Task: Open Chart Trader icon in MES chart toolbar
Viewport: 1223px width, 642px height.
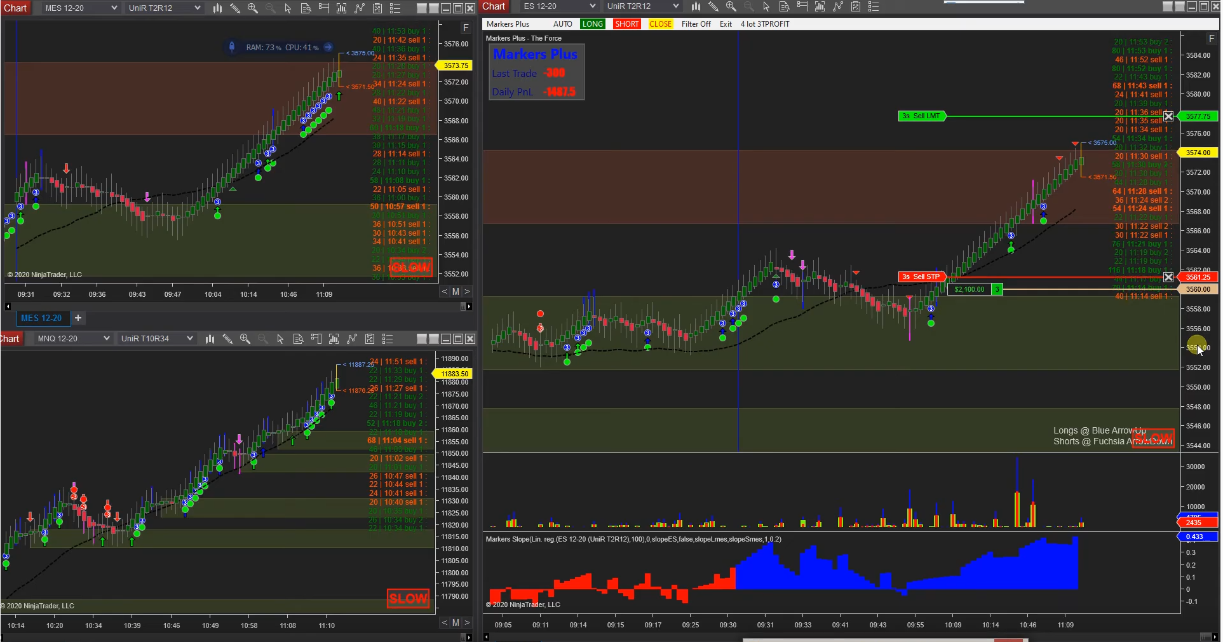Action: (x=323, y=8)
